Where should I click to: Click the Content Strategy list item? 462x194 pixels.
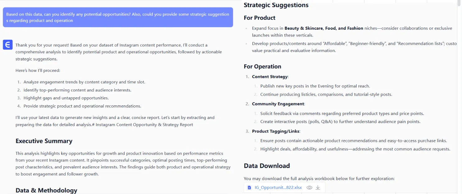(270, 77)
